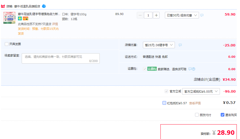
Task: Click the Tmall store logo icon
Action: 3,6
